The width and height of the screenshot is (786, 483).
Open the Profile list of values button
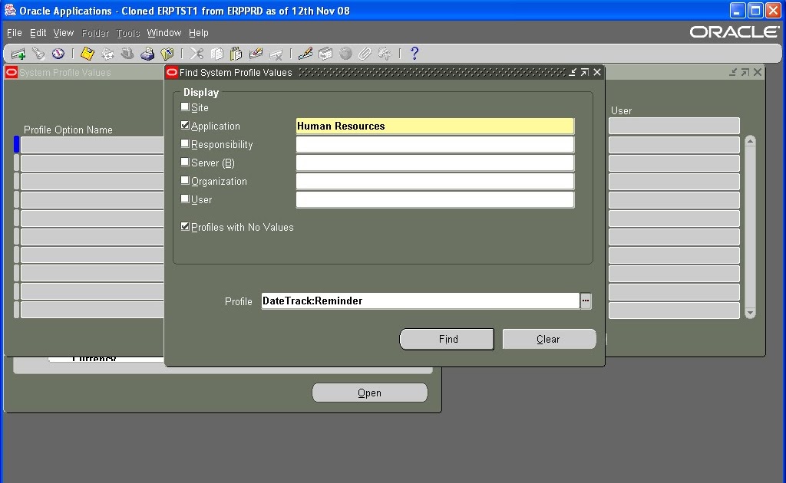(x=586, y=301)
